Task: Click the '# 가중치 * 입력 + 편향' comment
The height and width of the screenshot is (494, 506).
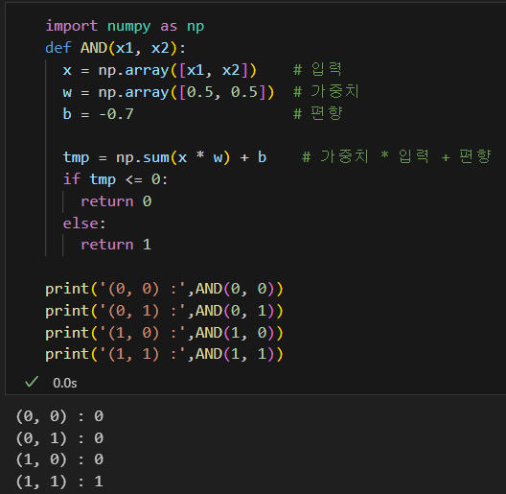Action: click(397, 156)
